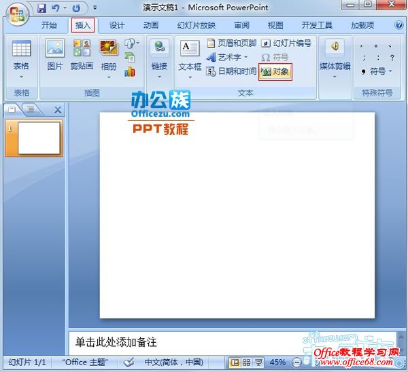The image size is (408, 372).
Task: Switch to Slide Sorter view in status bar
Action: pyautogui.click(x=247, y=362)
